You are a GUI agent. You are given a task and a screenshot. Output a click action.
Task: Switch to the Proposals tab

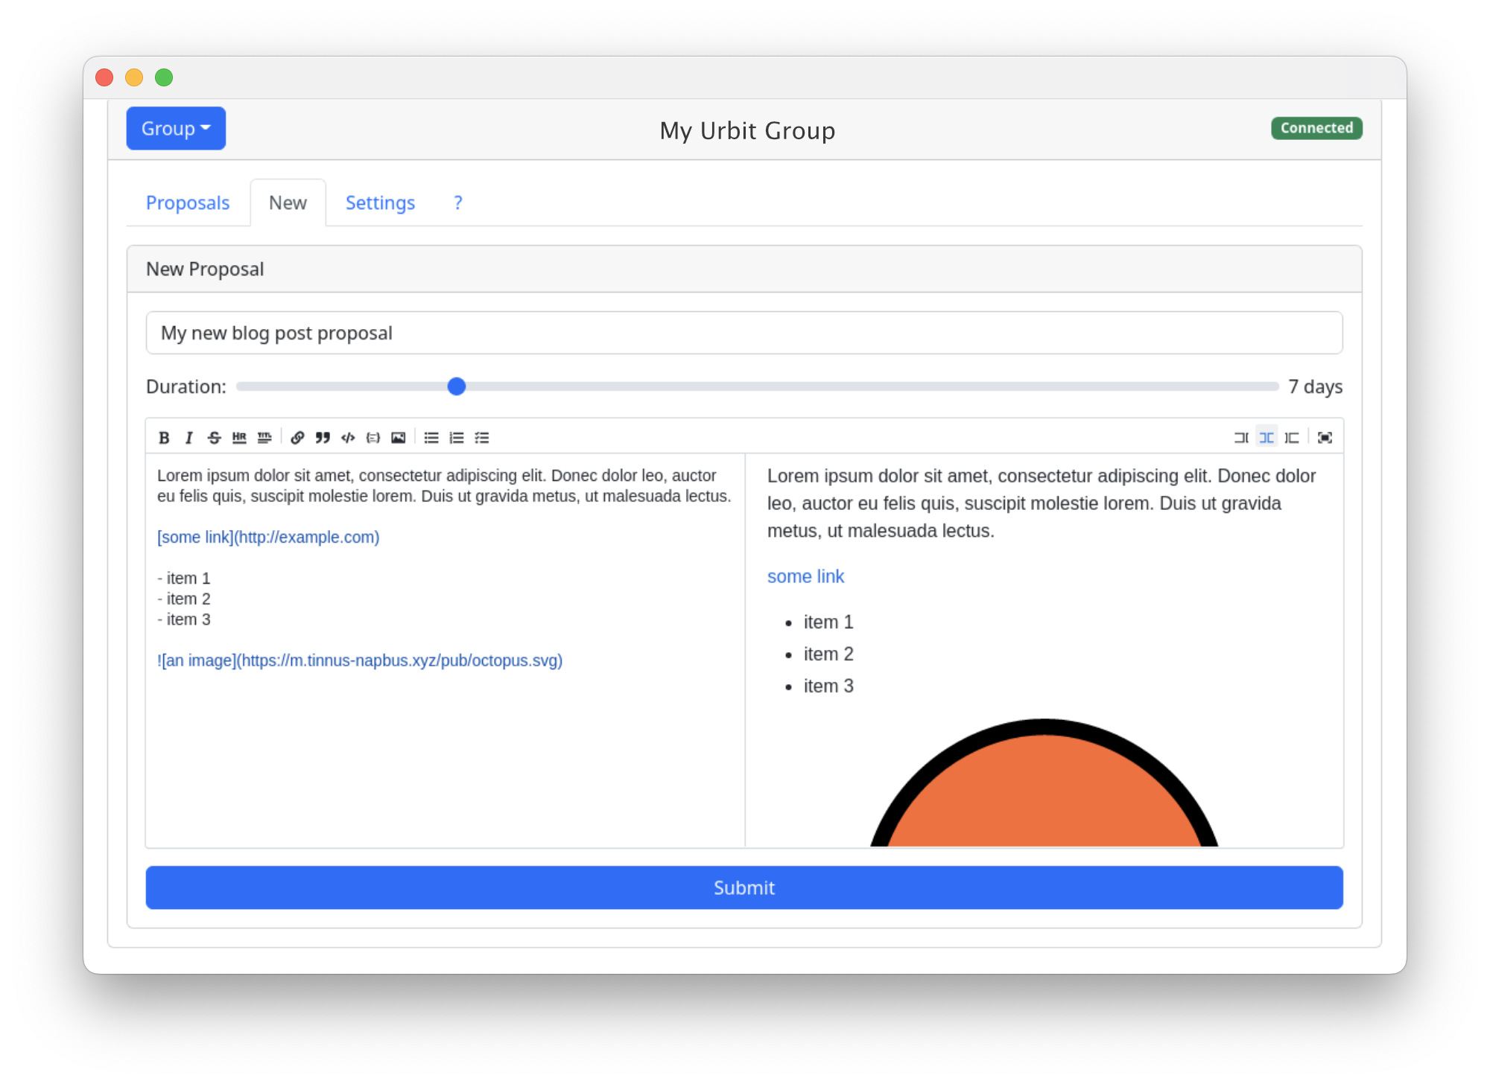[188, 203]
